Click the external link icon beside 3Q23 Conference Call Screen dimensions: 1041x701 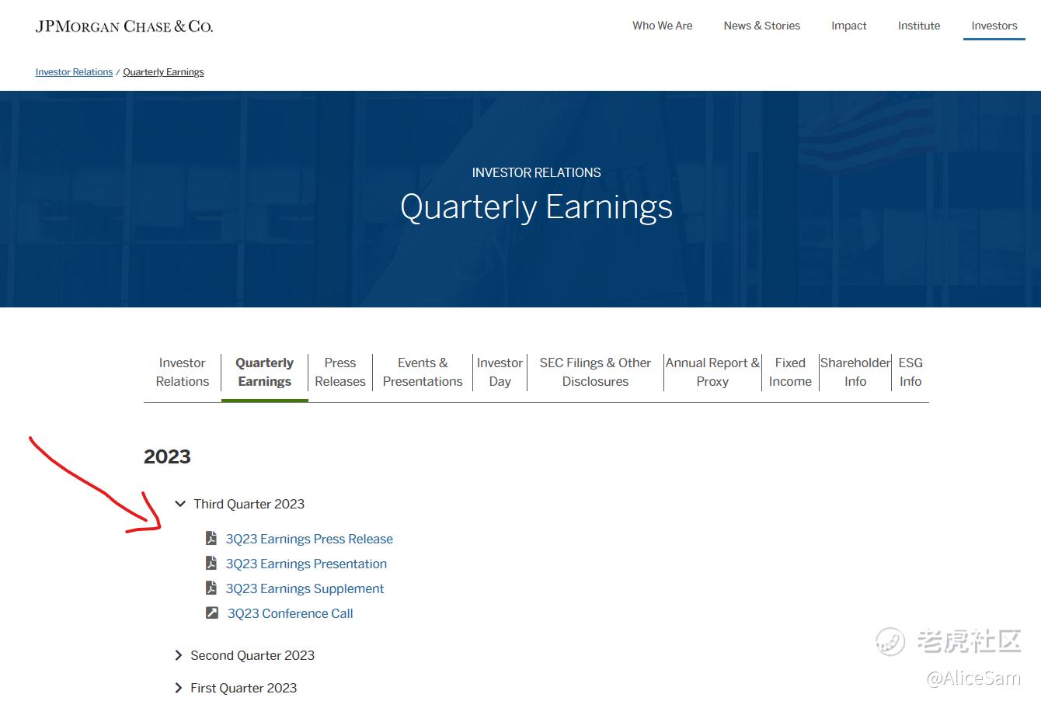(211, 613)
